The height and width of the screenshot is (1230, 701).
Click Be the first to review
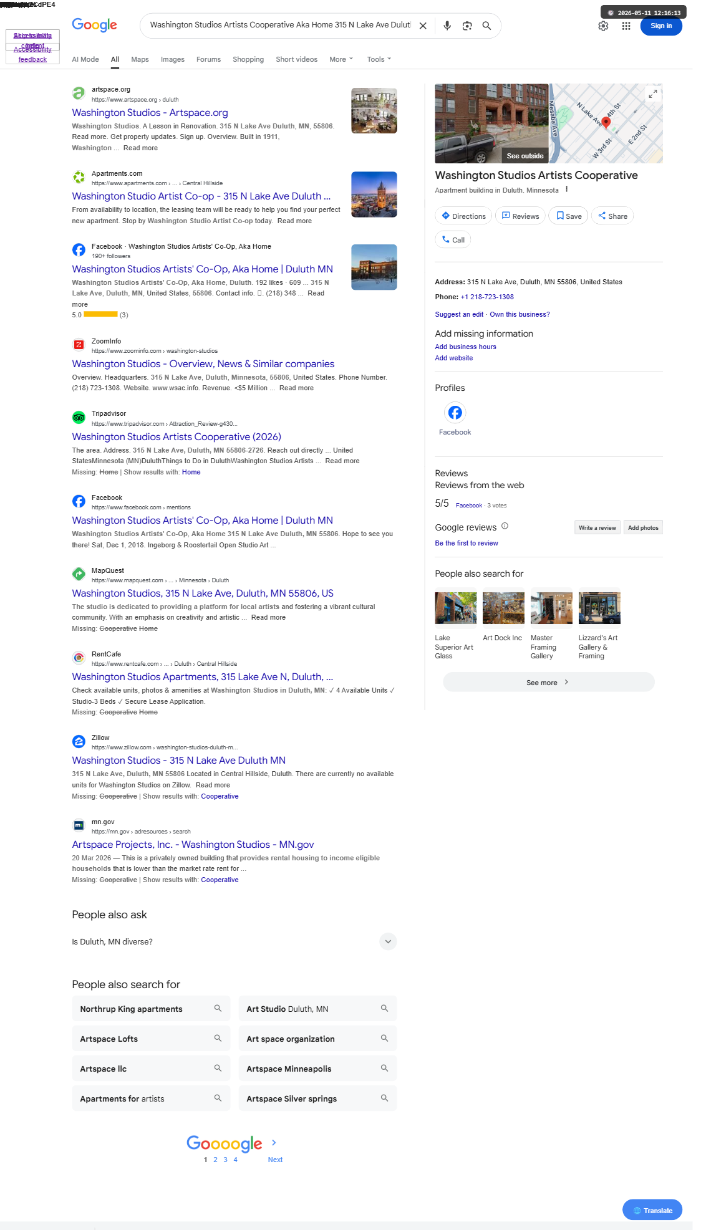pos(467,543)
